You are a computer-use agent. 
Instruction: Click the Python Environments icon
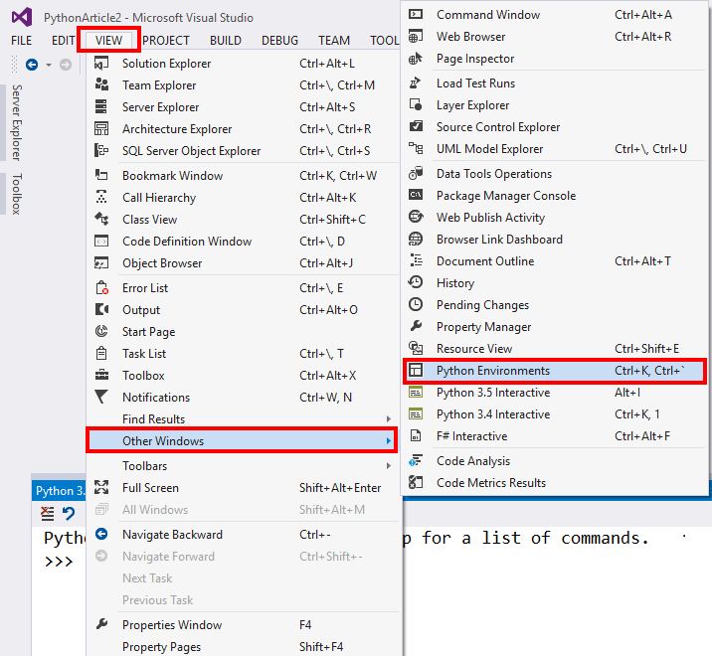click(x=416, y=371)
